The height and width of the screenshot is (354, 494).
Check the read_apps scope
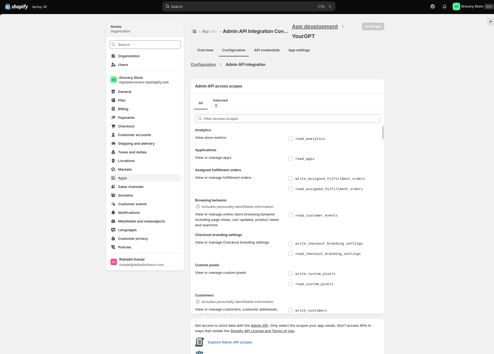pos(291,159)
